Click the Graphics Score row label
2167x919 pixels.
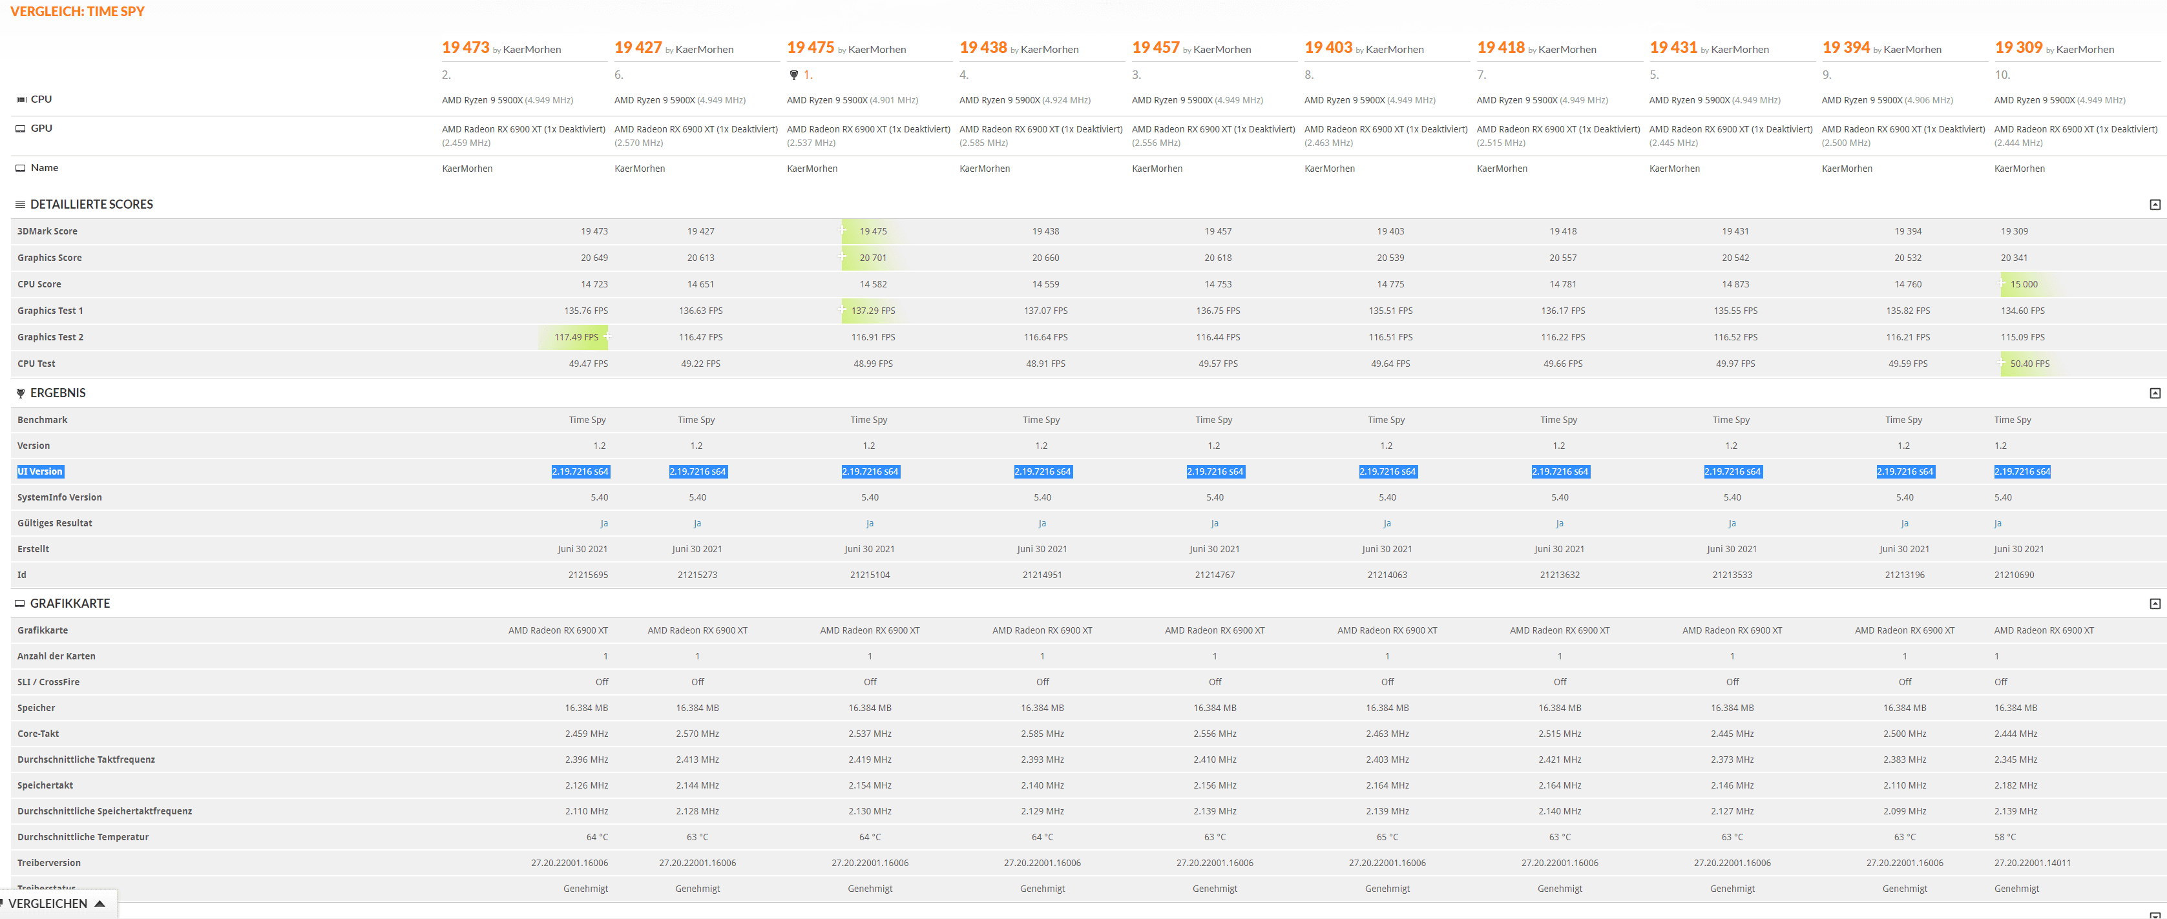click(x=50, y=258)
